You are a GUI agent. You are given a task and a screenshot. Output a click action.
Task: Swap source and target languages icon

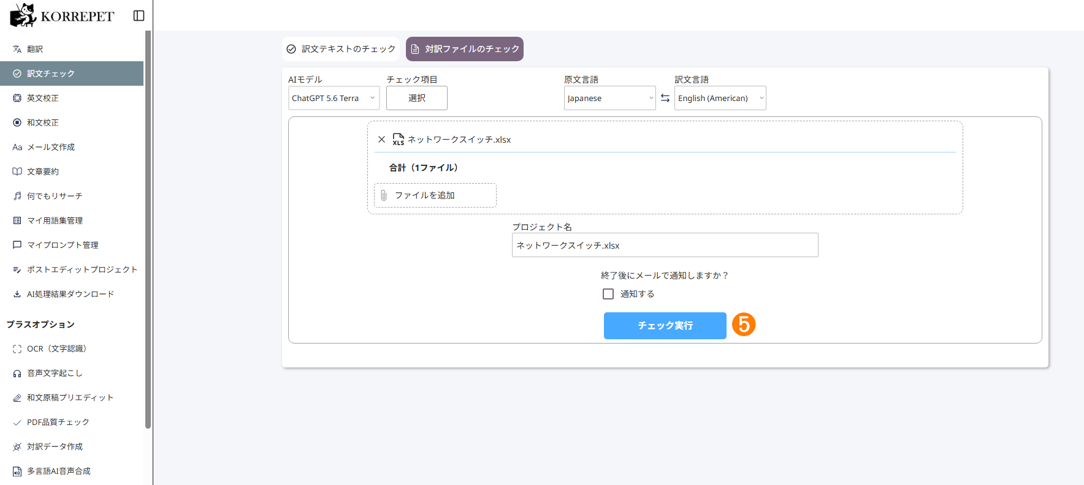point(665,98)
